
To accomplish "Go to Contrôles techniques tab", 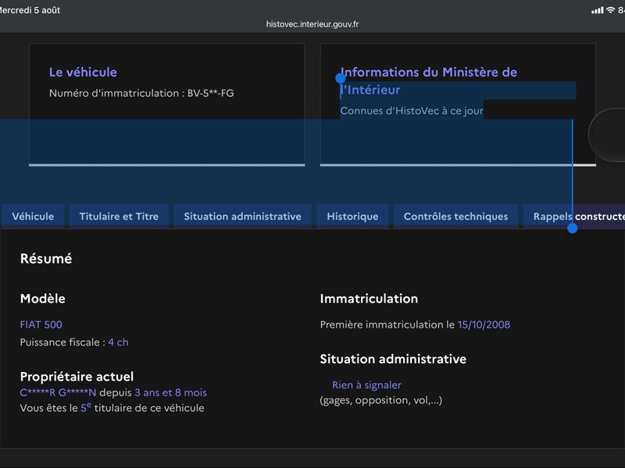I will click(455, 217).
